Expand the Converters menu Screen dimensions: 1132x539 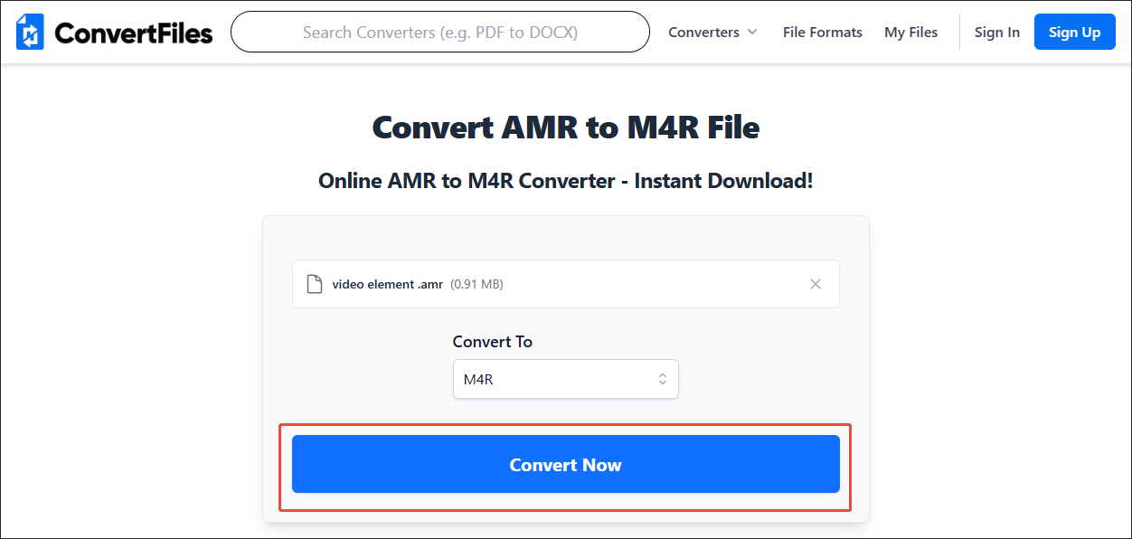(712, 33)
